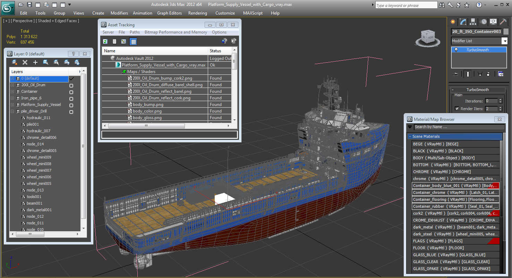Open the Motion command panel tab
The image size is (512, 278).
click(484, 22)
